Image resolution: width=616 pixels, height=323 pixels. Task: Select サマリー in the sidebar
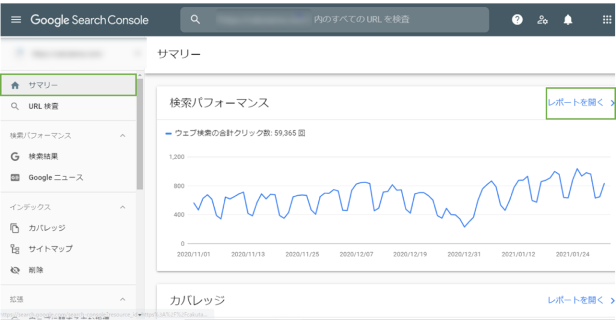(x=69, y=85)
